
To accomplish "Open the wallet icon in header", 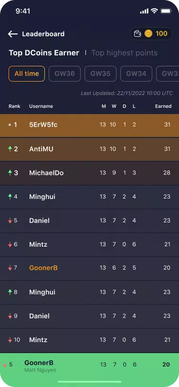I will click(x=137, y=33).
